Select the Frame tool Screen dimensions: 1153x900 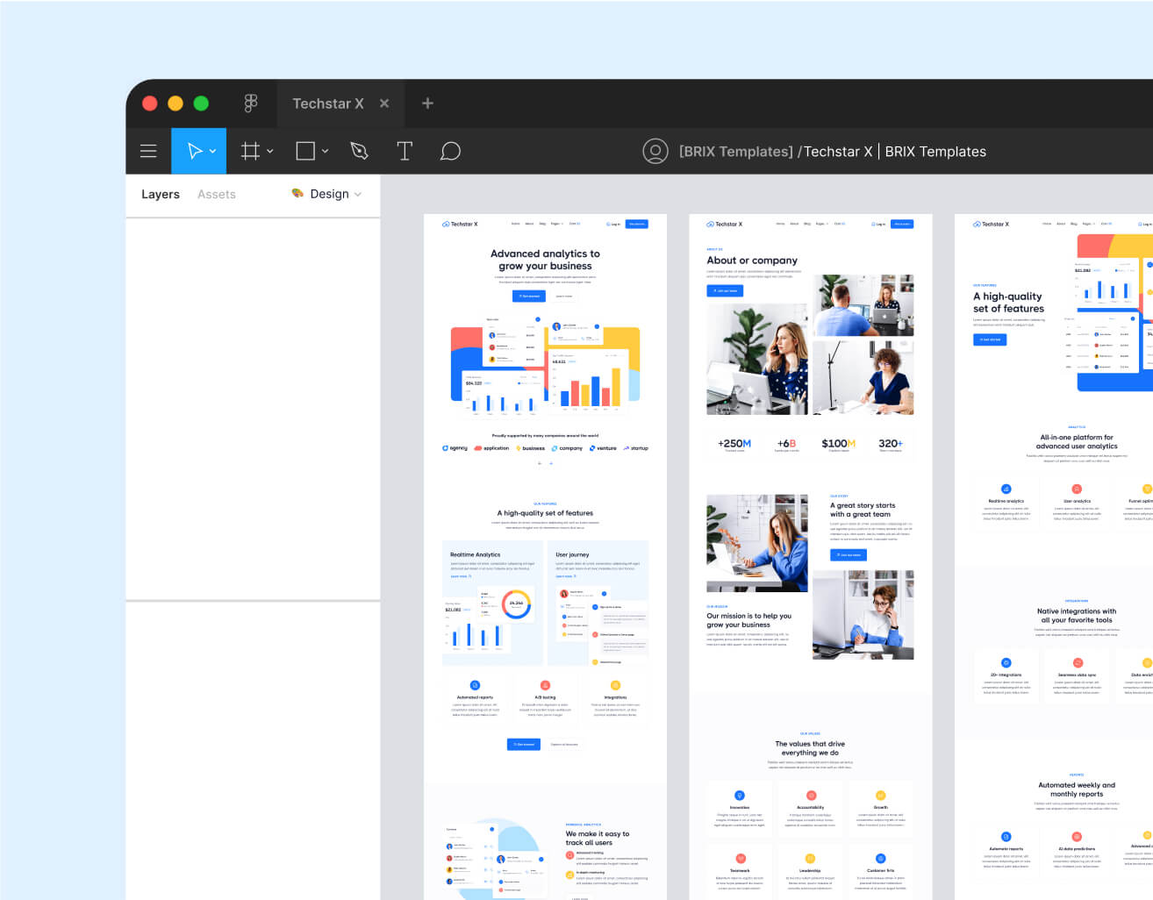click(248, 150)
